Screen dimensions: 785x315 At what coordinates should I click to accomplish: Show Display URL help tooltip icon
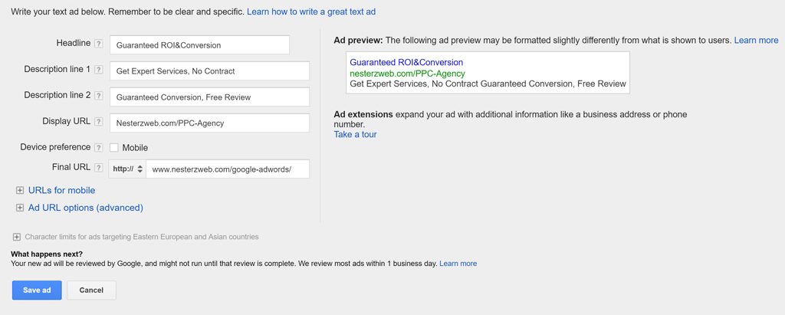[99, 122]
